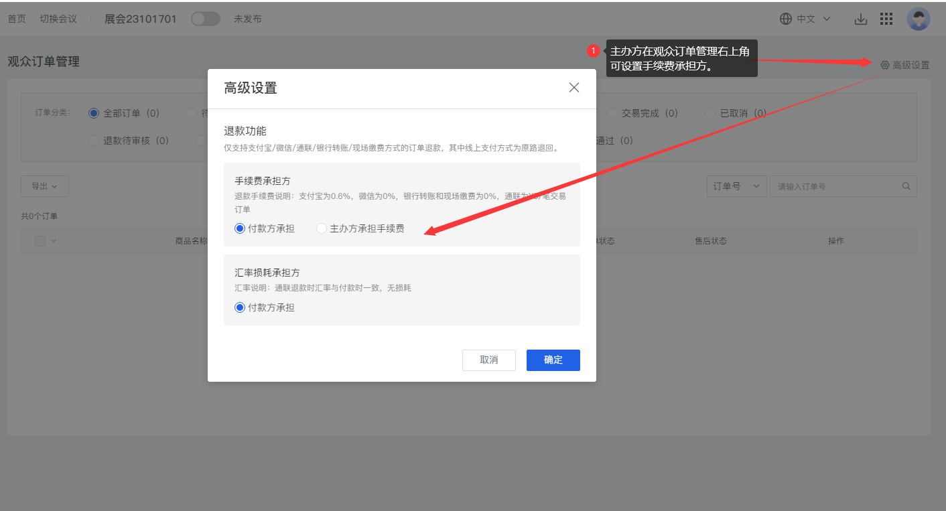Select 付款方承担 under 汇率损耗承担方
The height and width of the screenshot is (511, 946).
(x=240, y=307)
